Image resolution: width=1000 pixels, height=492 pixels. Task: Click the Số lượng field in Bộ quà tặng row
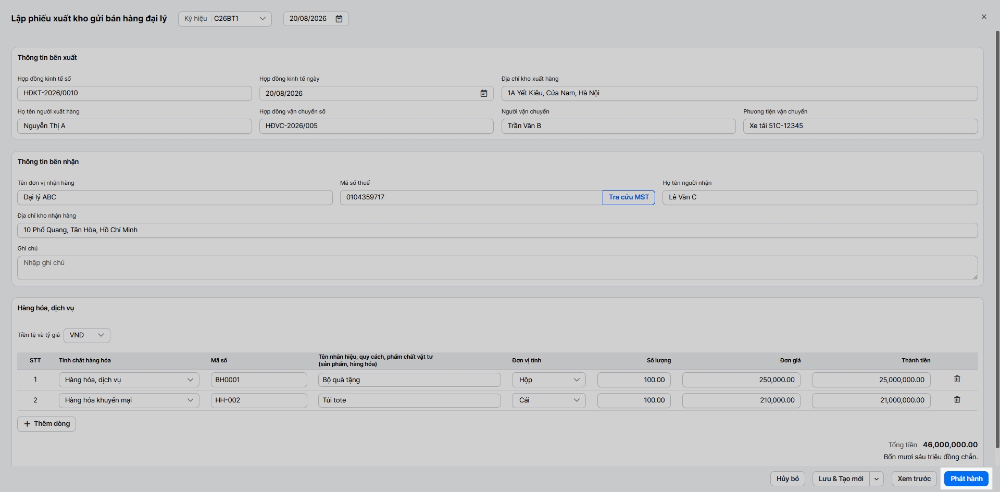tap(634, 380)
